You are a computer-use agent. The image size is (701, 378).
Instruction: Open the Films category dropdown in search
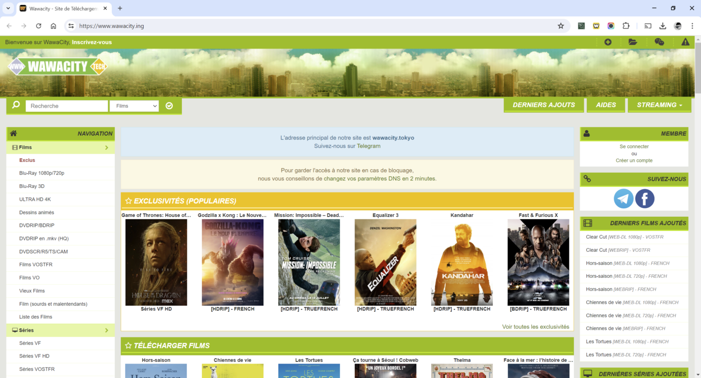click(134, 106)
